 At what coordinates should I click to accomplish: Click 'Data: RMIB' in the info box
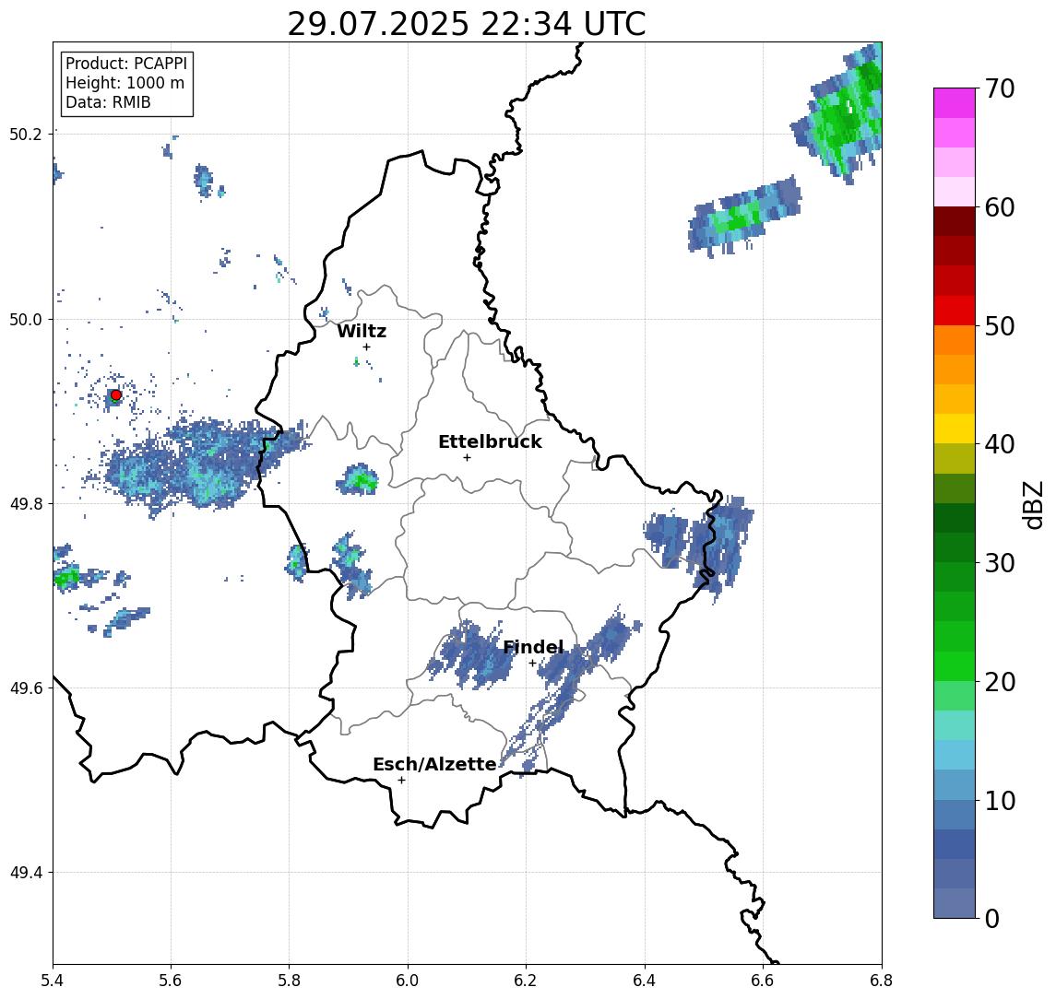tap(108, 102)
